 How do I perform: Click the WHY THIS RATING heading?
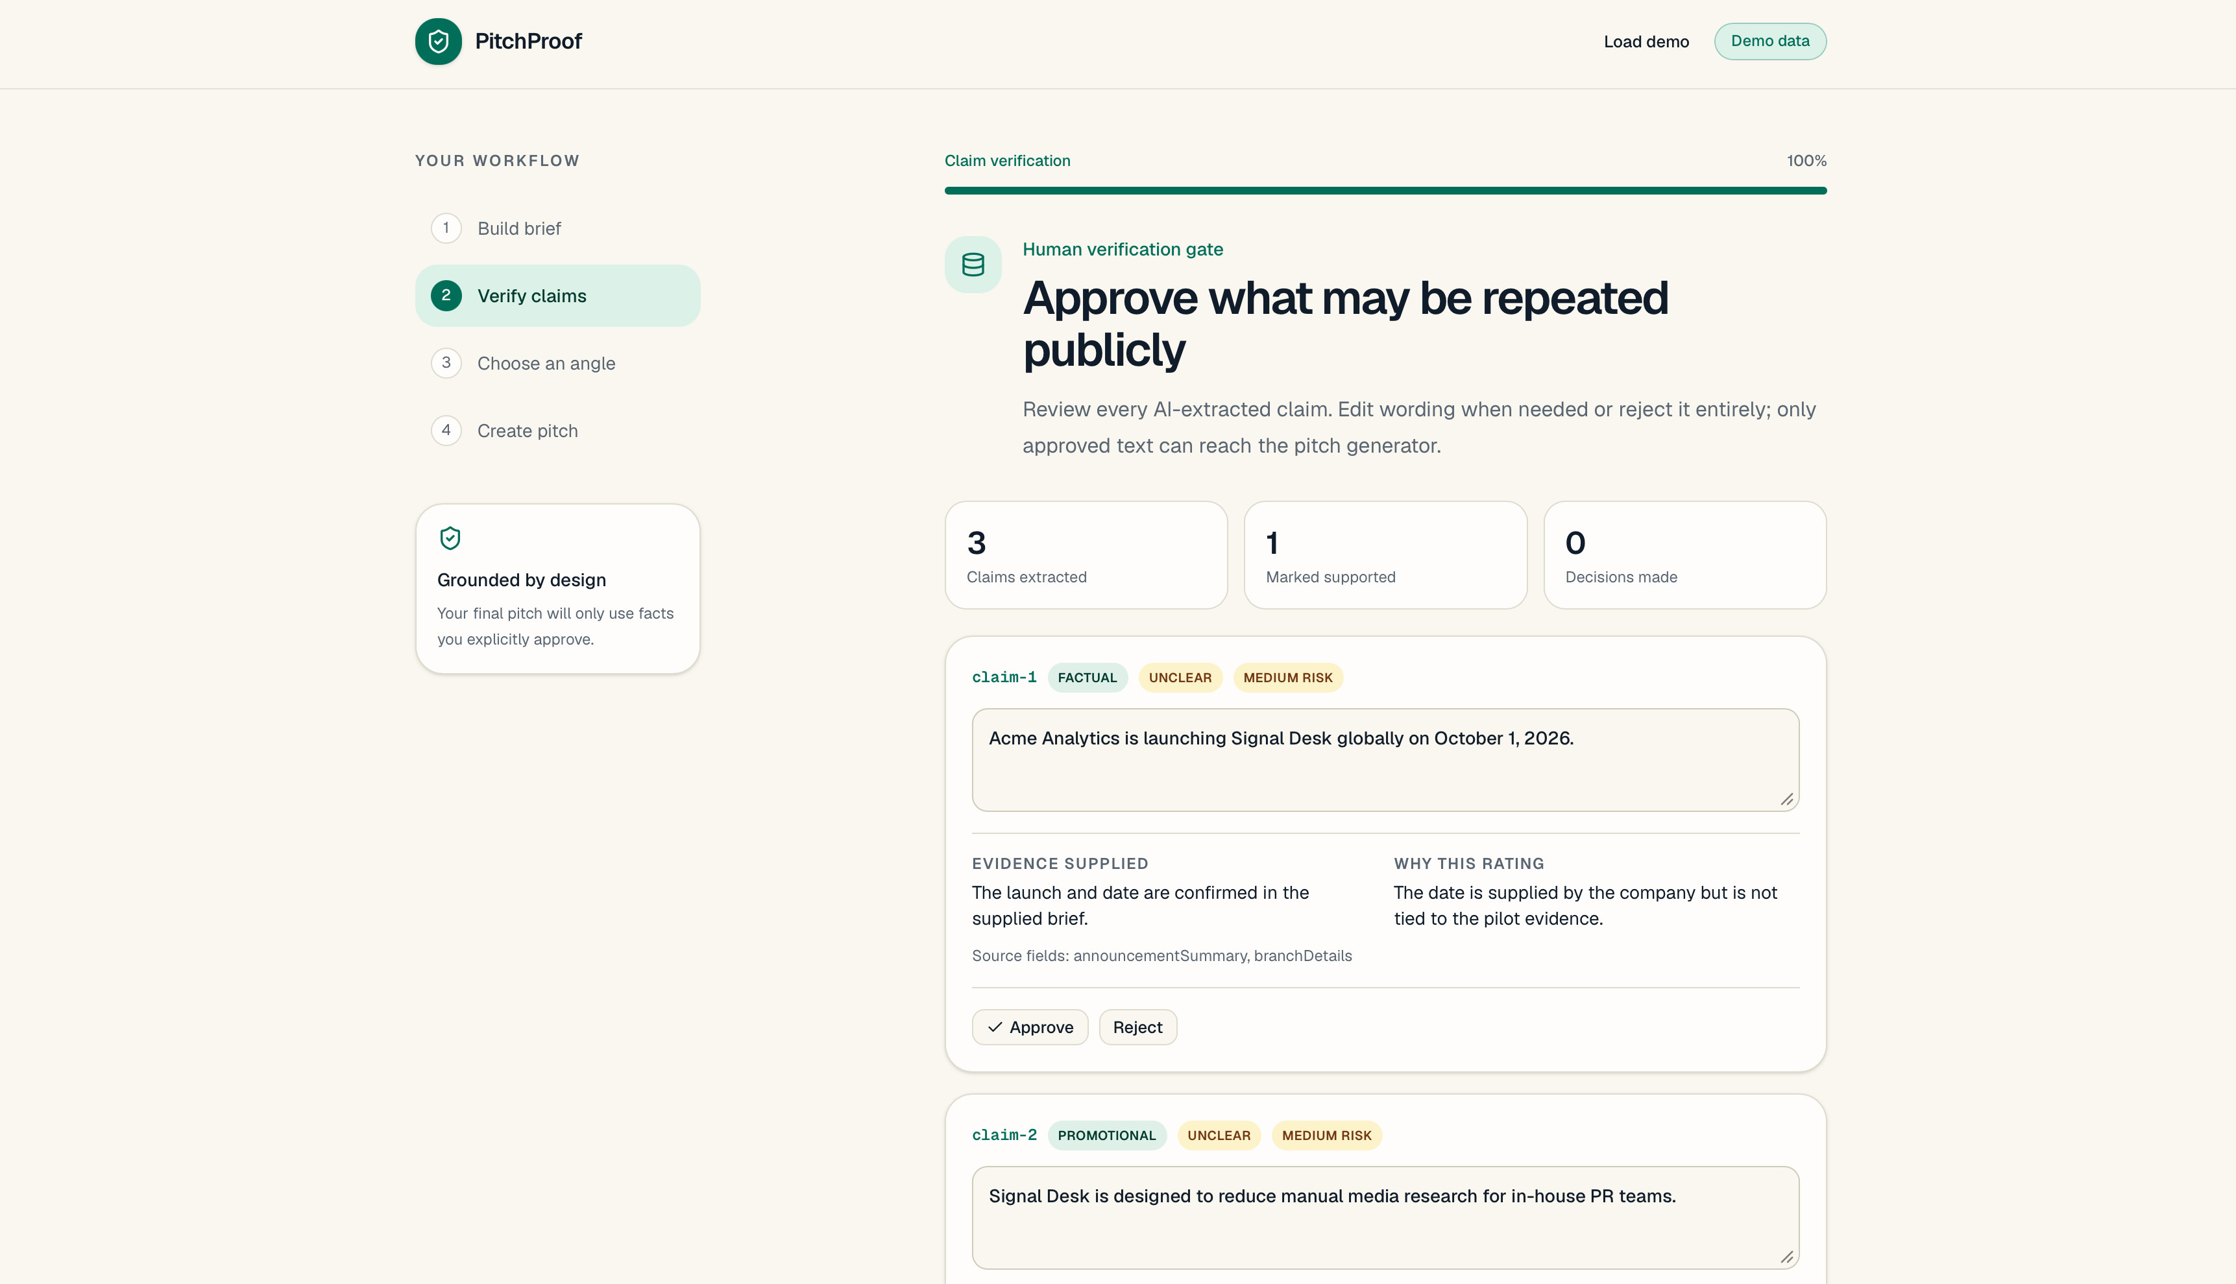pyautogui.click(x=1469, y=864)
